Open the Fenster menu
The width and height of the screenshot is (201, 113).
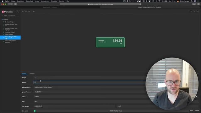tap(62, 1)
